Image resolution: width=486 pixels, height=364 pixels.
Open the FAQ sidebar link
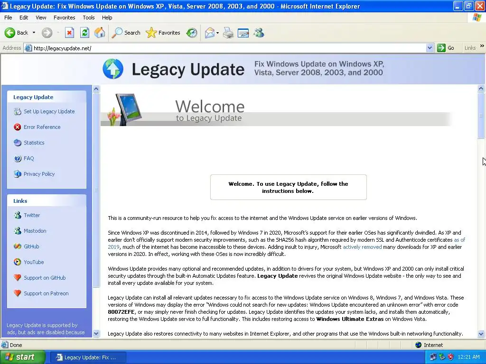pyautogui.click(x=29, y=158)
